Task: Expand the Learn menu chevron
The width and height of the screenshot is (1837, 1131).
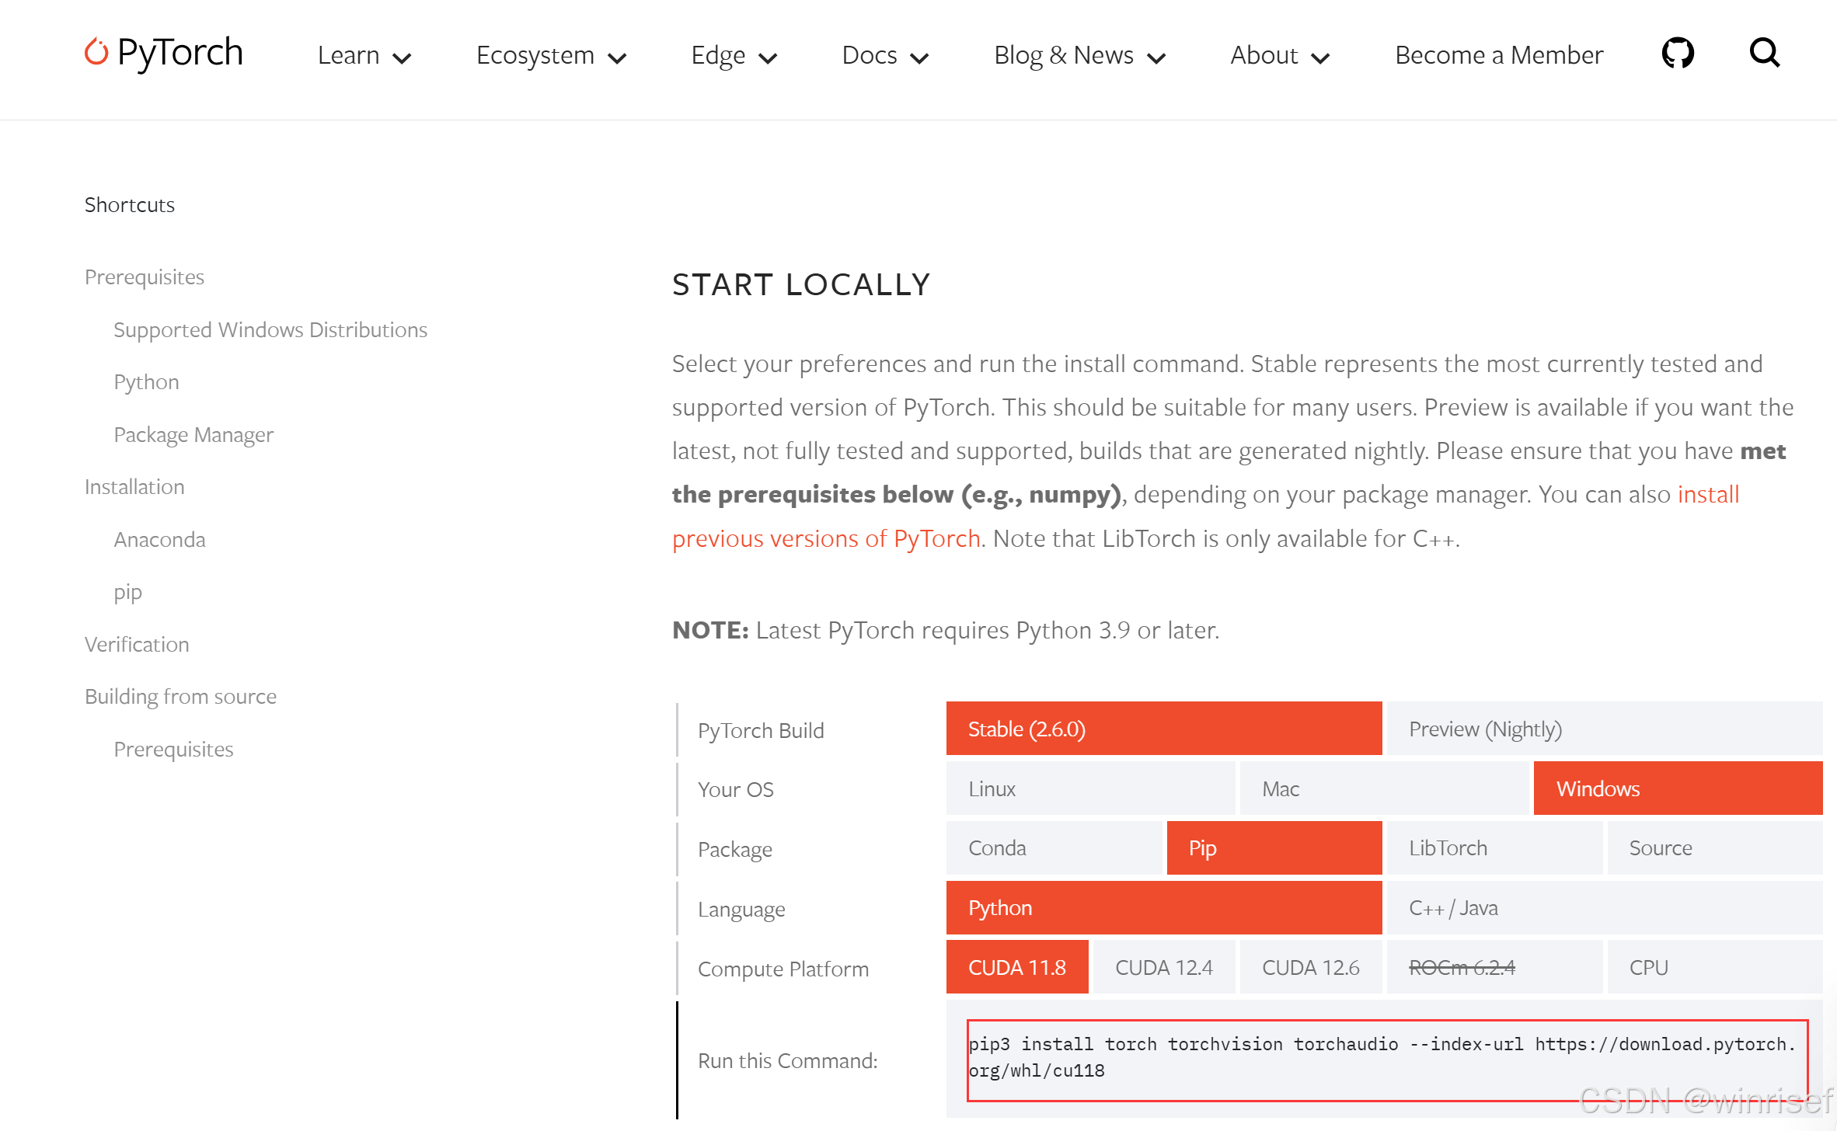Action: point(402,58)
